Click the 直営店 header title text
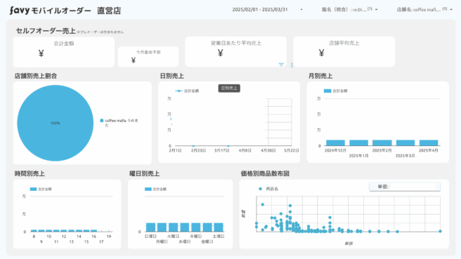 click(x=109, y=11)
